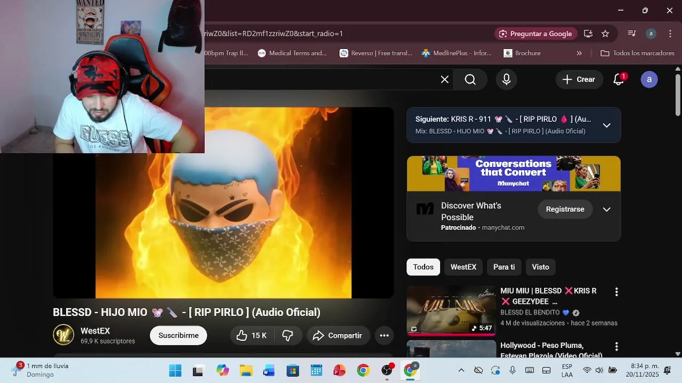
Task: Open the Copilot app on the taskbar
Action: [222, 371]
